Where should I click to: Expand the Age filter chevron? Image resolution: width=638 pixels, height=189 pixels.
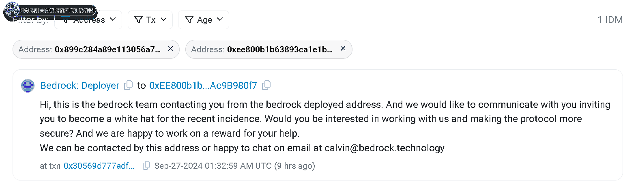(x=220, y=19)
